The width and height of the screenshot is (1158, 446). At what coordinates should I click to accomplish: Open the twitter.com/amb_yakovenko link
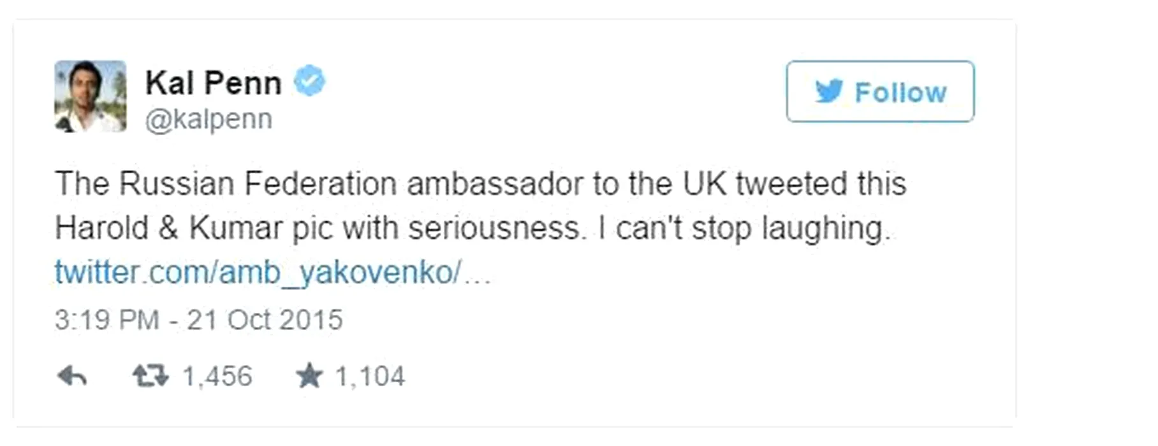coord(258,272)
